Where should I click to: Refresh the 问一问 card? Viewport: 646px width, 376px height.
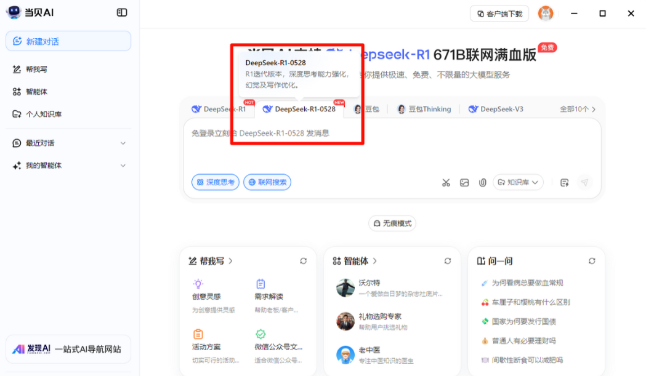point(592,261)
